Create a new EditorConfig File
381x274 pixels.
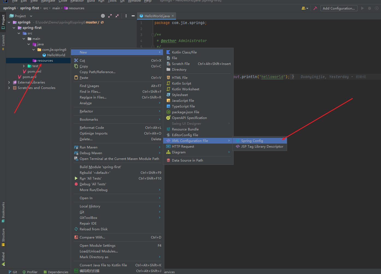point(198,135)
